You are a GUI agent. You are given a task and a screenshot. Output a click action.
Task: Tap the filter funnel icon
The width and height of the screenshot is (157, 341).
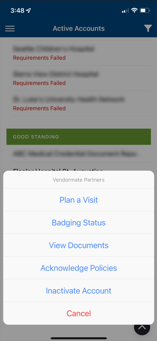pos(148,29)
